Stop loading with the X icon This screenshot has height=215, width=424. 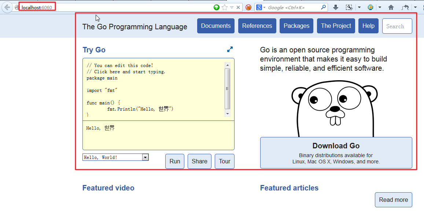[238, 7]
